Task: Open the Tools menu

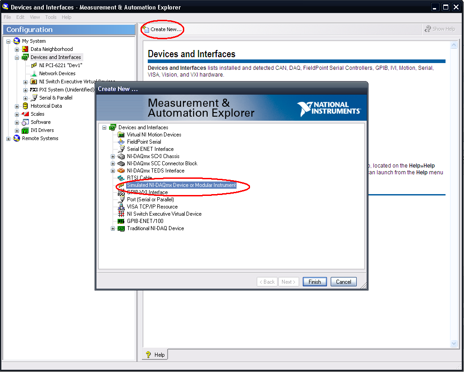Action: point(50,17)
